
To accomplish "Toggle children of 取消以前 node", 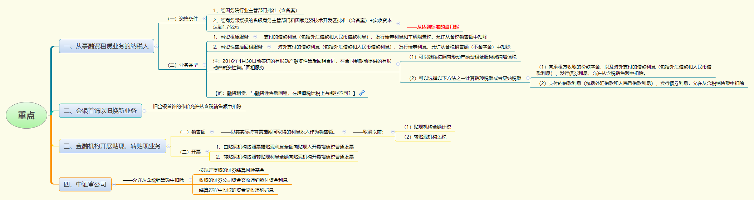I will tap(393, 132).
